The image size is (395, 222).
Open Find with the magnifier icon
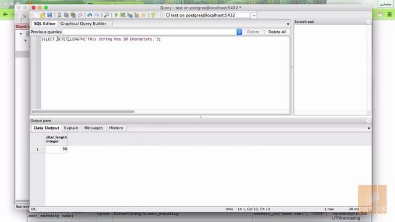(107, 15)
